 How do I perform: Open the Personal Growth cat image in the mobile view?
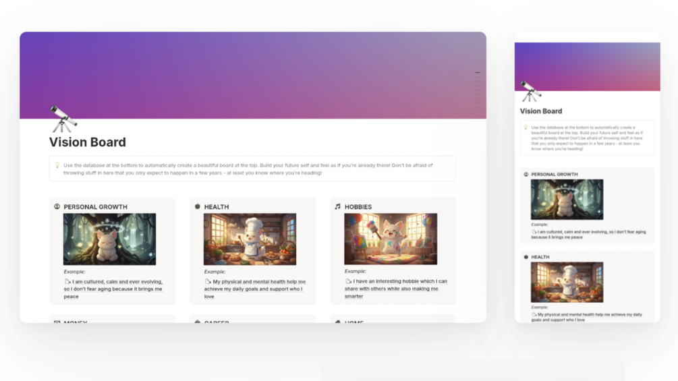[x=567, y=200]
